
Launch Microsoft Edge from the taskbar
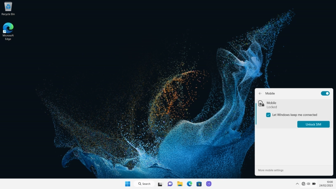point(189,184)
